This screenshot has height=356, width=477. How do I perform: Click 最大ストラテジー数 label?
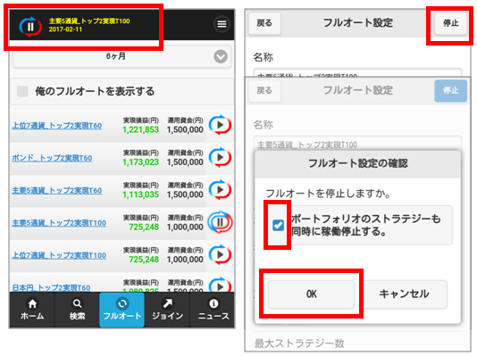point(299,344)
